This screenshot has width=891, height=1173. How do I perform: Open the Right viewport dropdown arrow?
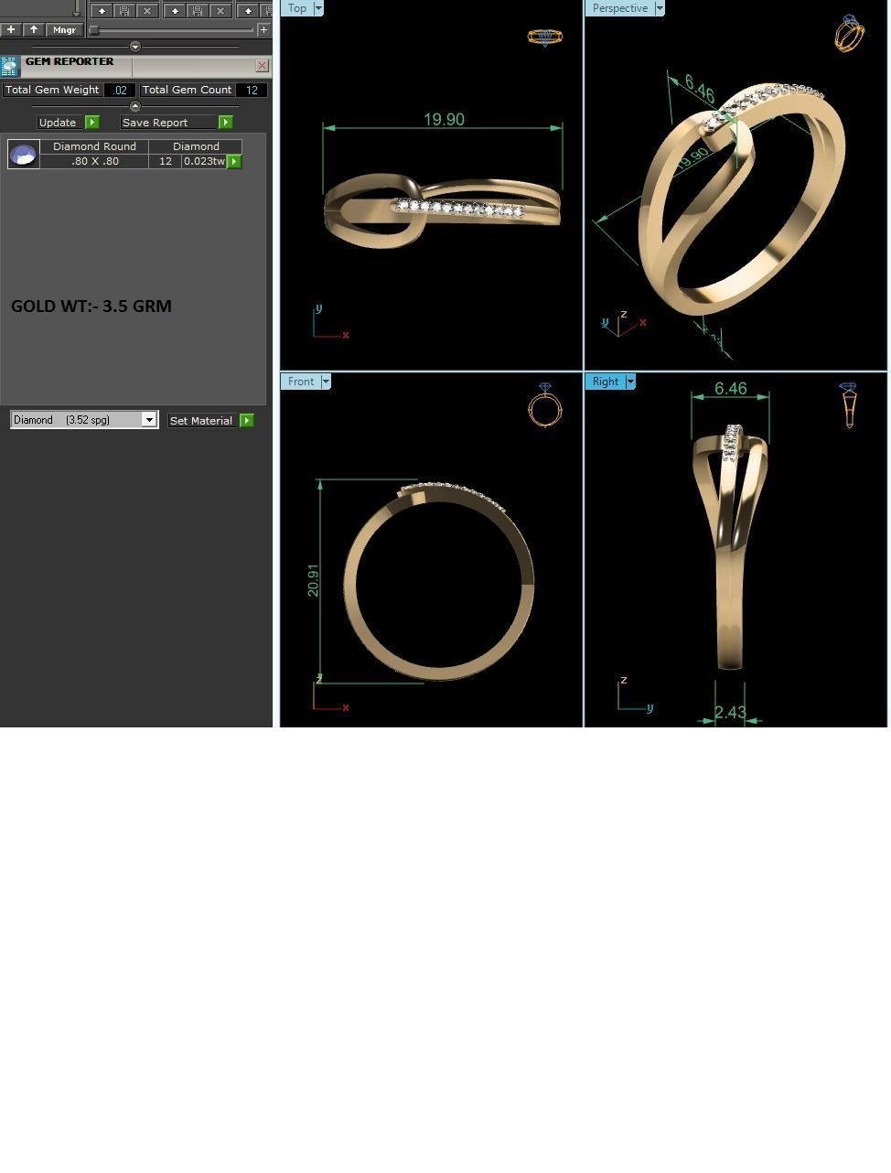coord(630,382)
